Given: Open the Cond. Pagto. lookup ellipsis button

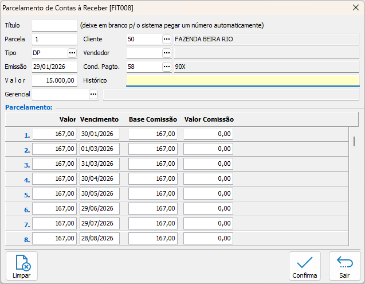Looking at the screenshot, I should (x=167, y=67).
